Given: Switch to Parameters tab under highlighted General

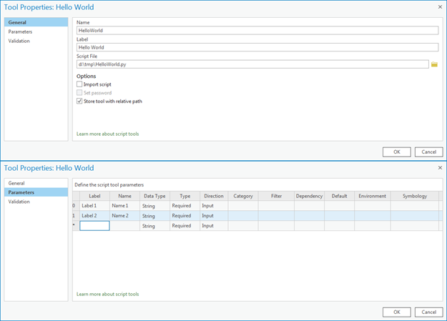Looking at the screenshot, I should pyautogui.click(x=20, y=32).
